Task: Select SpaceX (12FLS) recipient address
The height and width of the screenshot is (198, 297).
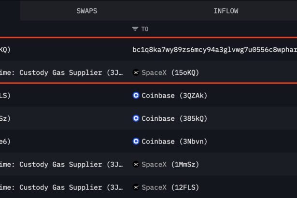Action: click(x=170, y=187)
